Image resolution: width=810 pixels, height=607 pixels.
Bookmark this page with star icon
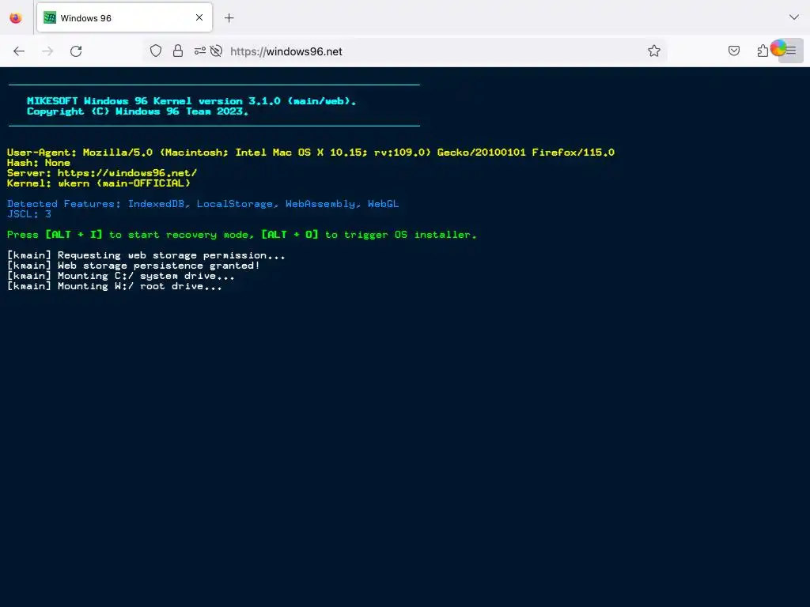tap(654, 51)
